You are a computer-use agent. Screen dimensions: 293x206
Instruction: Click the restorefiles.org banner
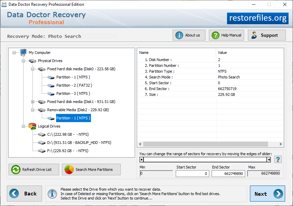tap(258, 18)
